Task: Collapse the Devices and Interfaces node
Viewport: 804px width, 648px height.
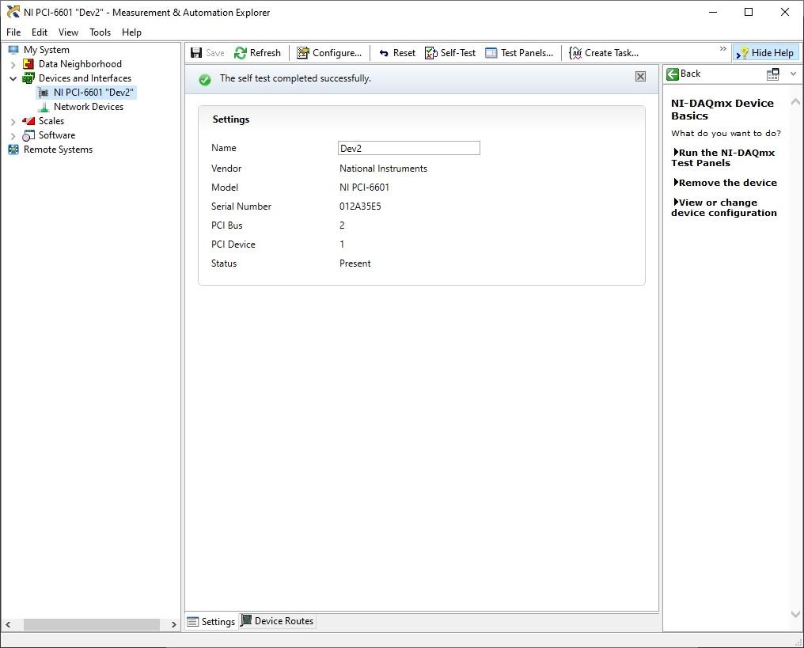Action: (13, 78)
